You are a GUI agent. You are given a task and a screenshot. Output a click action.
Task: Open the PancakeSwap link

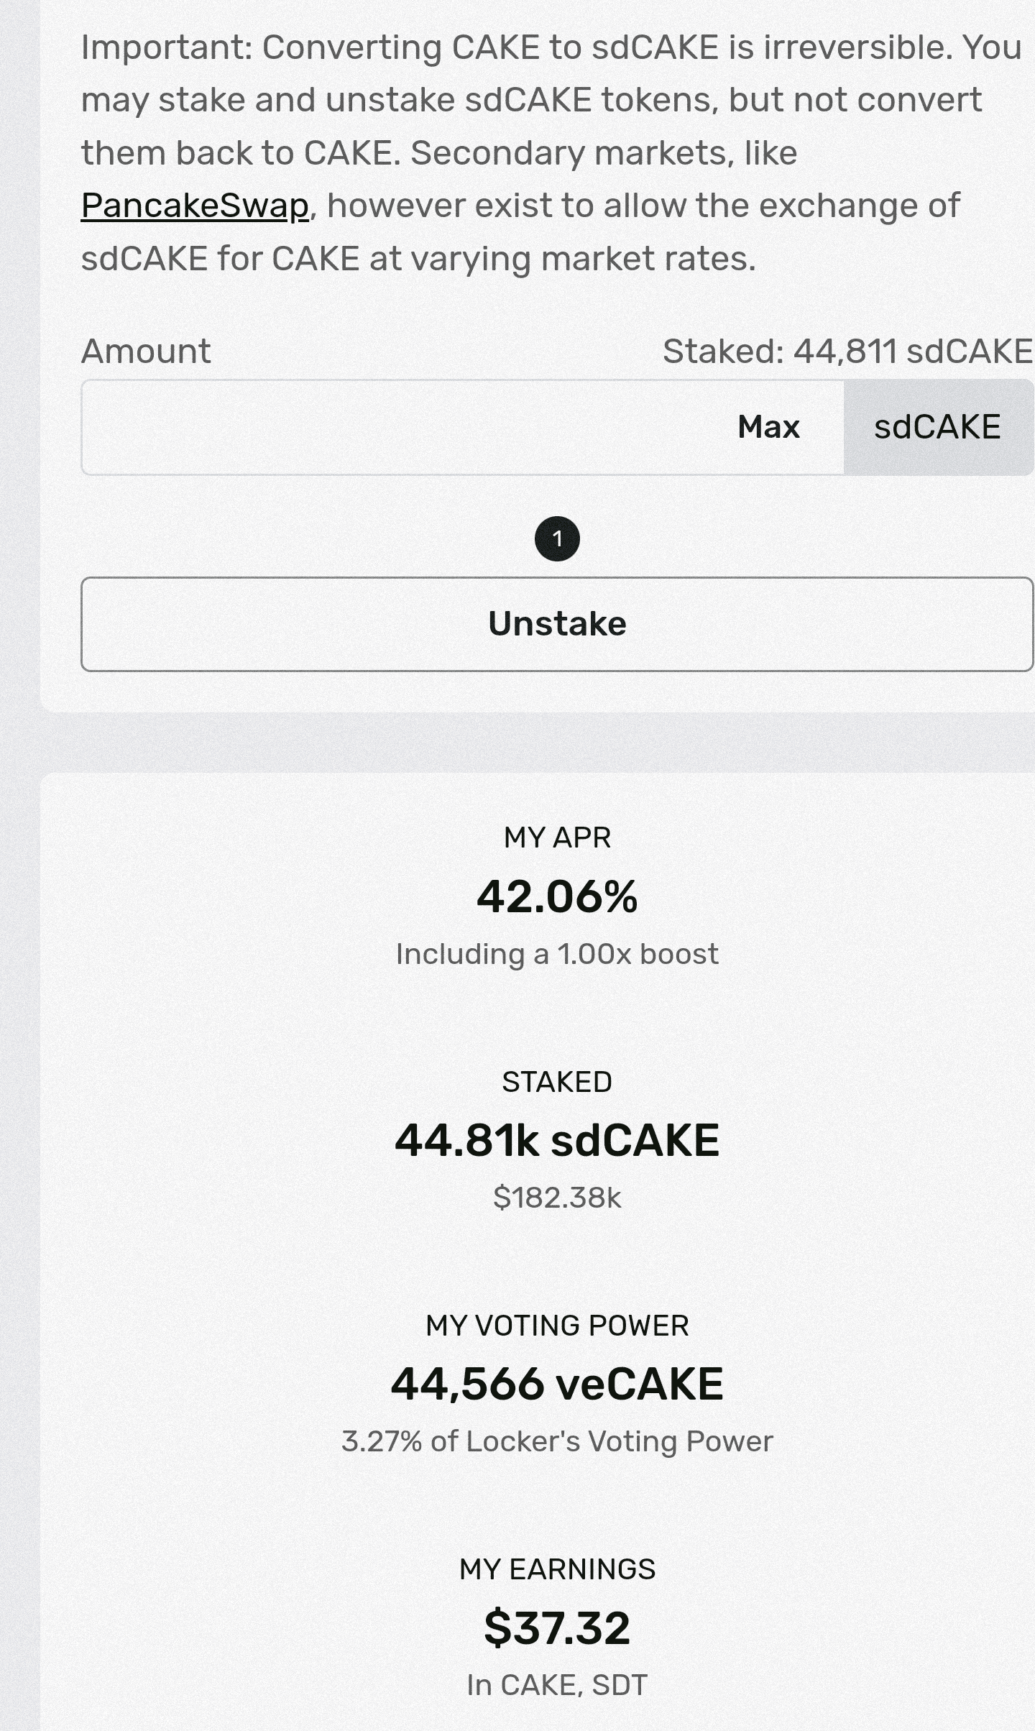tap(195, 206)
